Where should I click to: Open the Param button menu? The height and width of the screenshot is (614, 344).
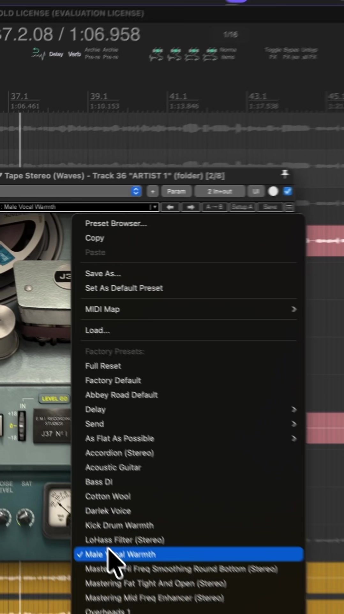pos(176,191)
